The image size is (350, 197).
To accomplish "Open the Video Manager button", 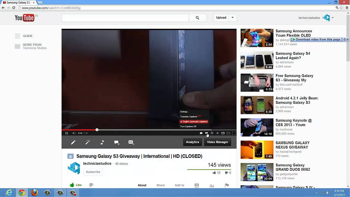I will pos(218,142).
